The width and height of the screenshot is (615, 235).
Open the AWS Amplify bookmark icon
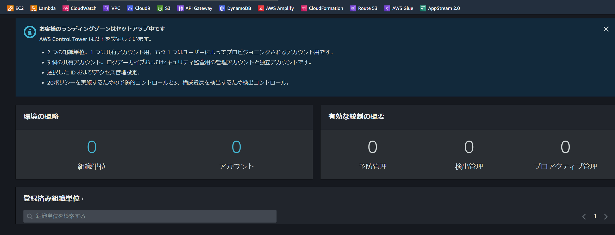[261, 8]
